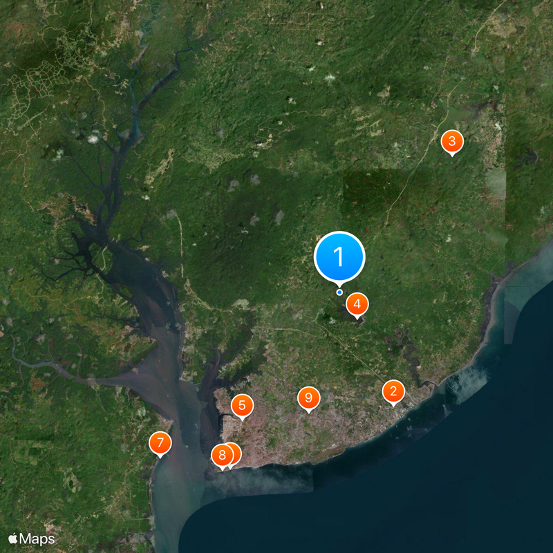This screenshot has width=553, height=553.
Task: Click the urban area between pins 5 and 9
Action: [275, 416]
